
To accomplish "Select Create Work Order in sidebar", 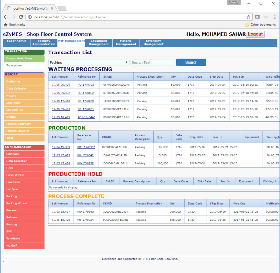I will [x=20, y=59].
